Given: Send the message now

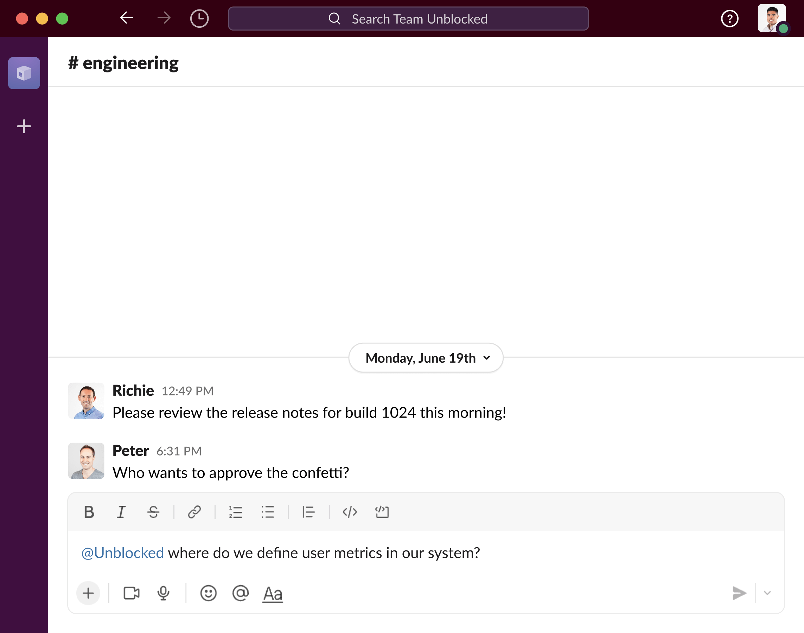Looking at the screenshot, I should click(x=739, y=593).
